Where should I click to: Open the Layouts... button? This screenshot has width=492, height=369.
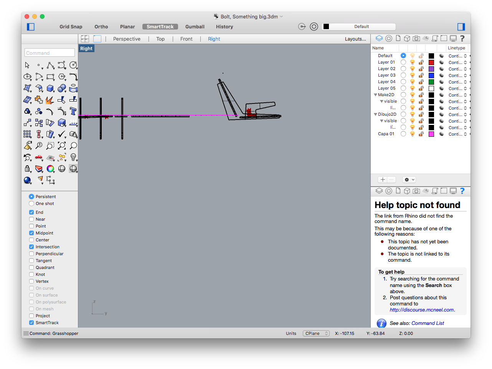355,39
